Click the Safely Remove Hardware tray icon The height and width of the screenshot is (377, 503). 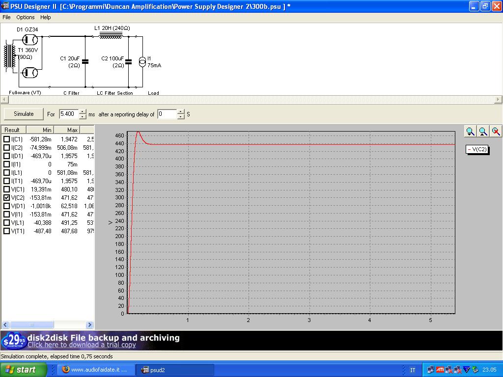tap(475, 370)
